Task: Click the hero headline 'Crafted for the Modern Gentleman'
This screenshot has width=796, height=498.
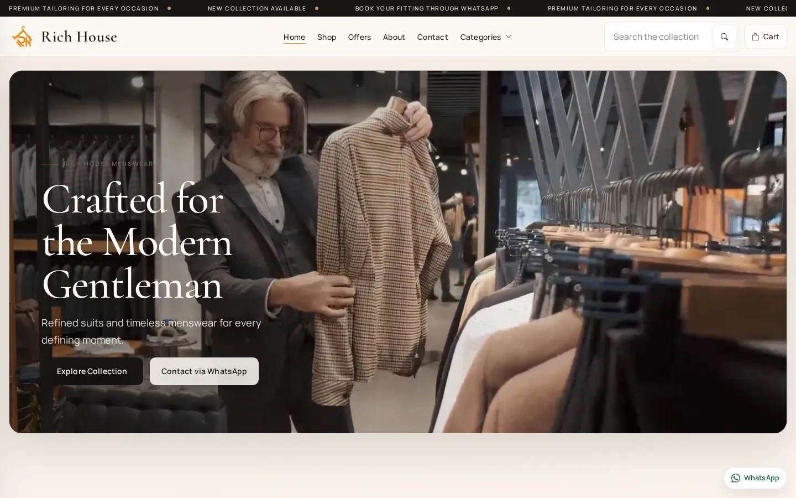Action: [137, 241]
